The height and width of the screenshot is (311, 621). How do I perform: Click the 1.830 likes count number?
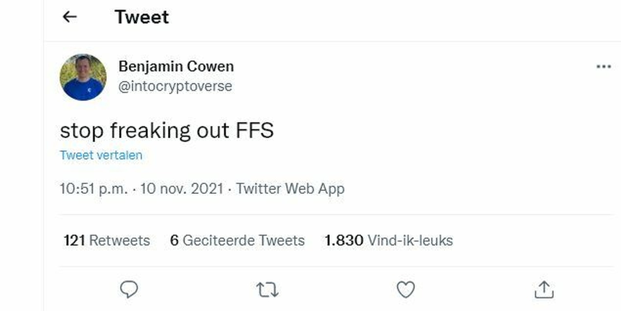click(x=344, y=240)
